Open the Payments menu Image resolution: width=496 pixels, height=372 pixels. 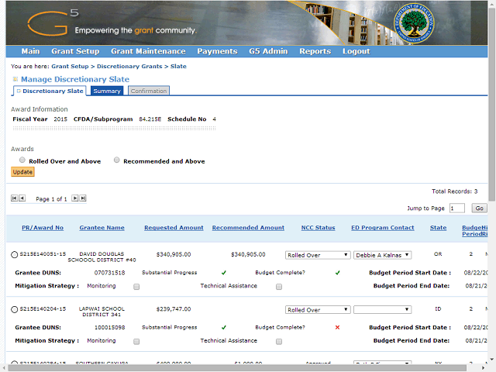[217, 51]
